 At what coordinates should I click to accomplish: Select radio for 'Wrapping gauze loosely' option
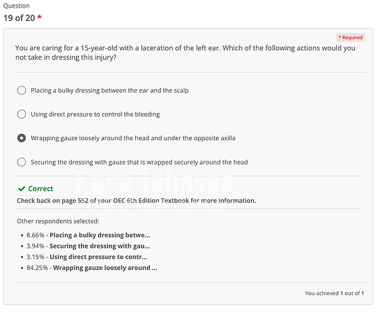pyautogui.click(x=22, y=138)
